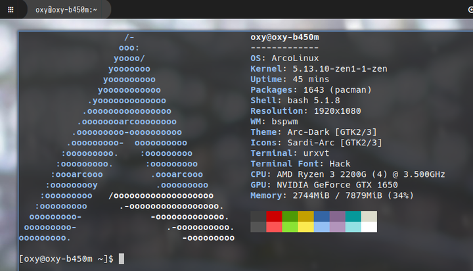Click the dashed separator under the hostname
Viewport: 473px width, 271px height.
pos(284,48)
